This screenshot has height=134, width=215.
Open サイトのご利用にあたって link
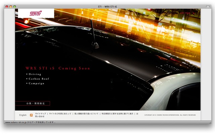point(60,114)
